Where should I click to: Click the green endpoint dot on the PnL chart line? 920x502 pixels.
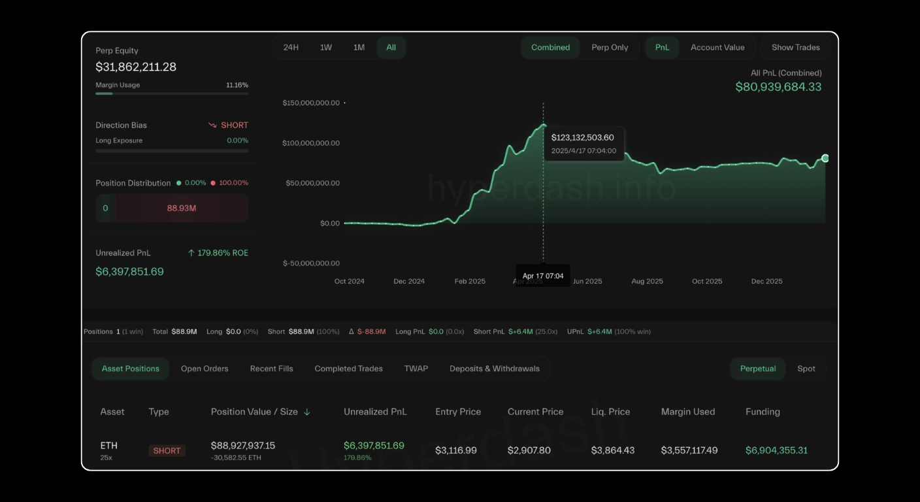[x=825, y=158]
